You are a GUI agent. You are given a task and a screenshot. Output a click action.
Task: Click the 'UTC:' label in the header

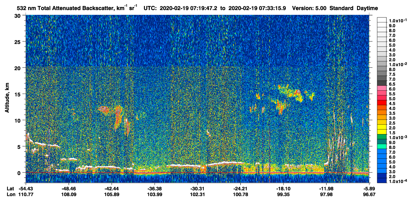click(150, 8)
